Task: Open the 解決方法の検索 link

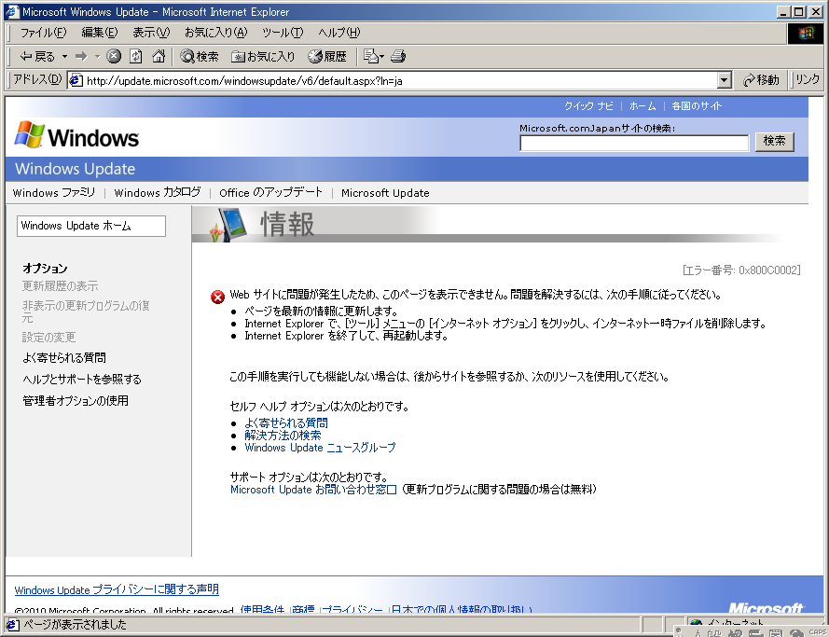Action: (283, 436)
